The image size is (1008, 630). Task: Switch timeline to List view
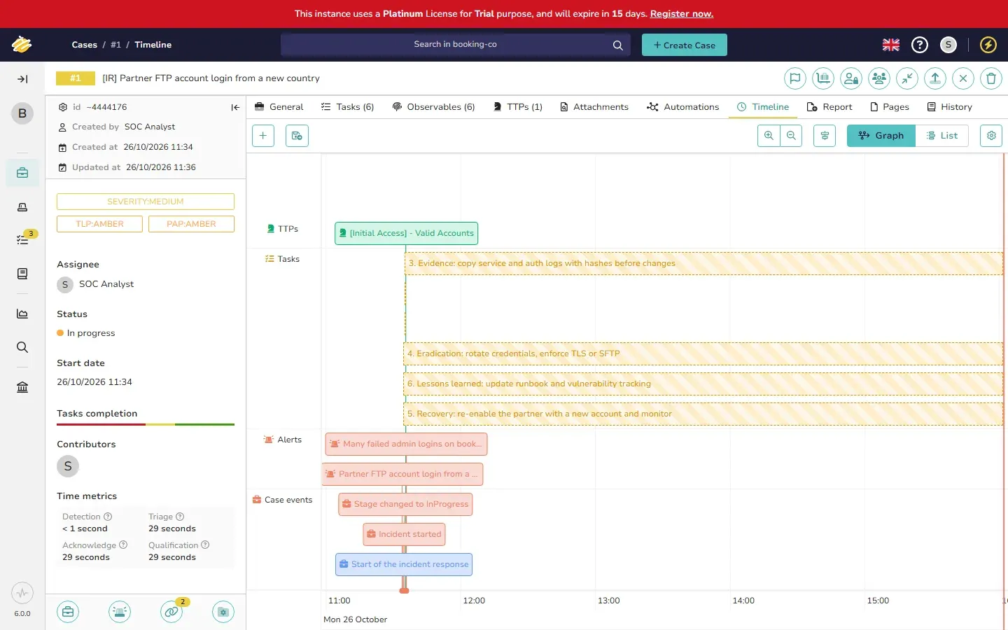tap(942, 136)
